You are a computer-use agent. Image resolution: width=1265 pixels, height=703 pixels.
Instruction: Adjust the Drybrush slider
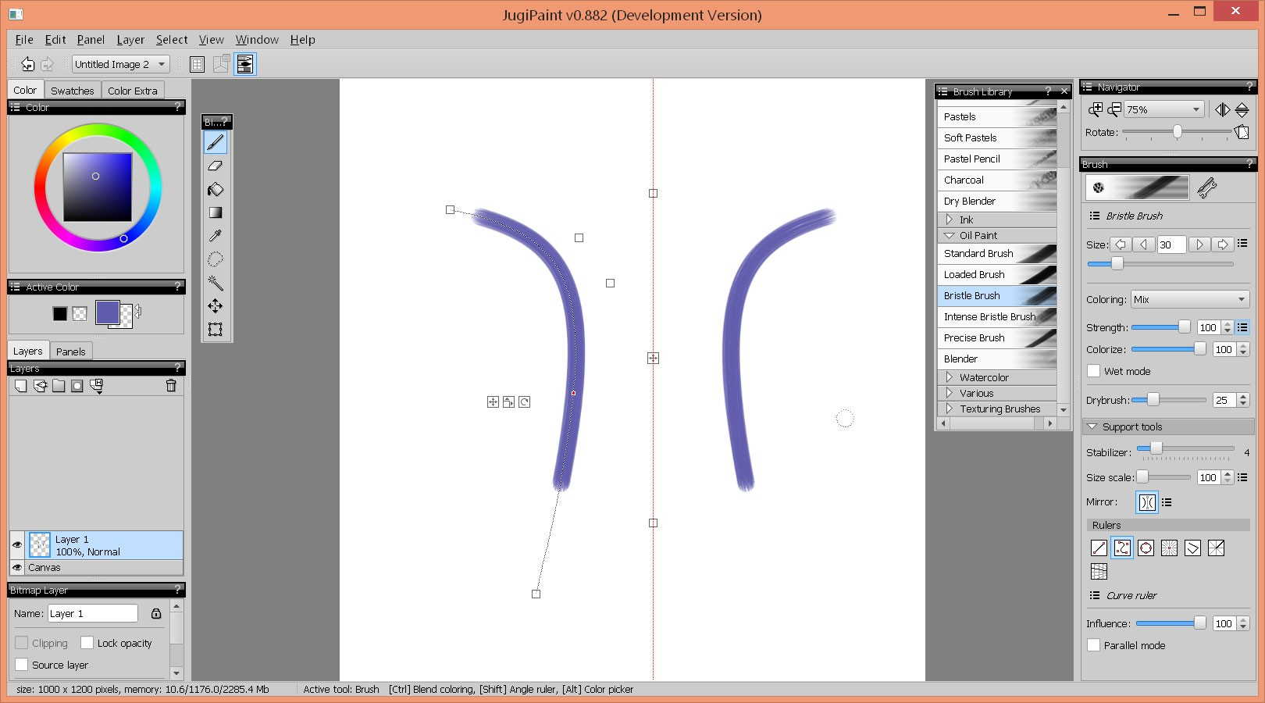(x=1153, y=400)
